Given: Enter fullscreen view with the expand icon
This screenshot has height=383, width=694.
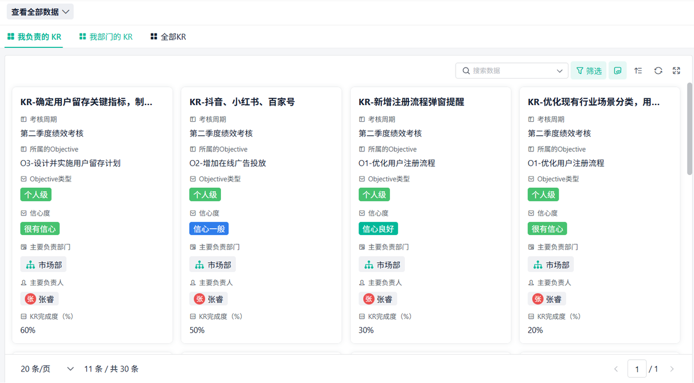Looking at the screenshot, I should coord(677,70).
